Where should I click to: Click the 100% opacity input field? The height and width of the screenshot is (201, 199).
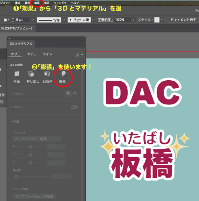pos(122,20)
